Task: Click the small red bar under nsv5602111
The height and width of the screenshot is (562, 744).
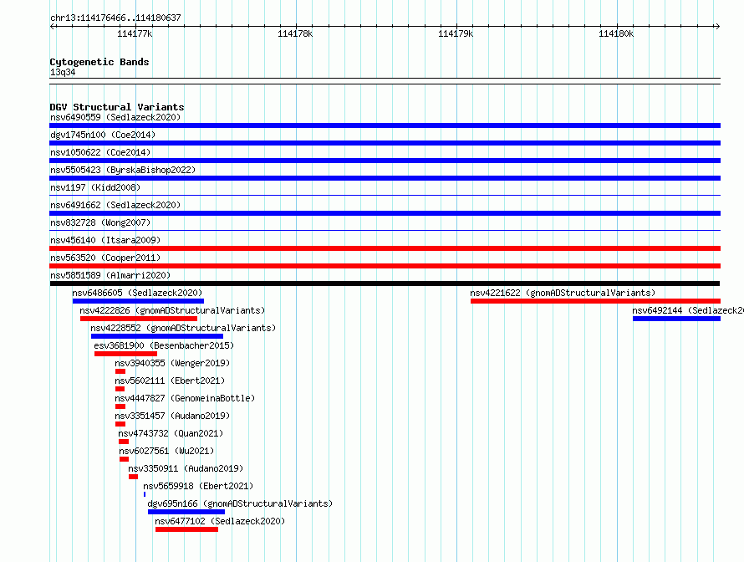Action: (x=120, y=389)
